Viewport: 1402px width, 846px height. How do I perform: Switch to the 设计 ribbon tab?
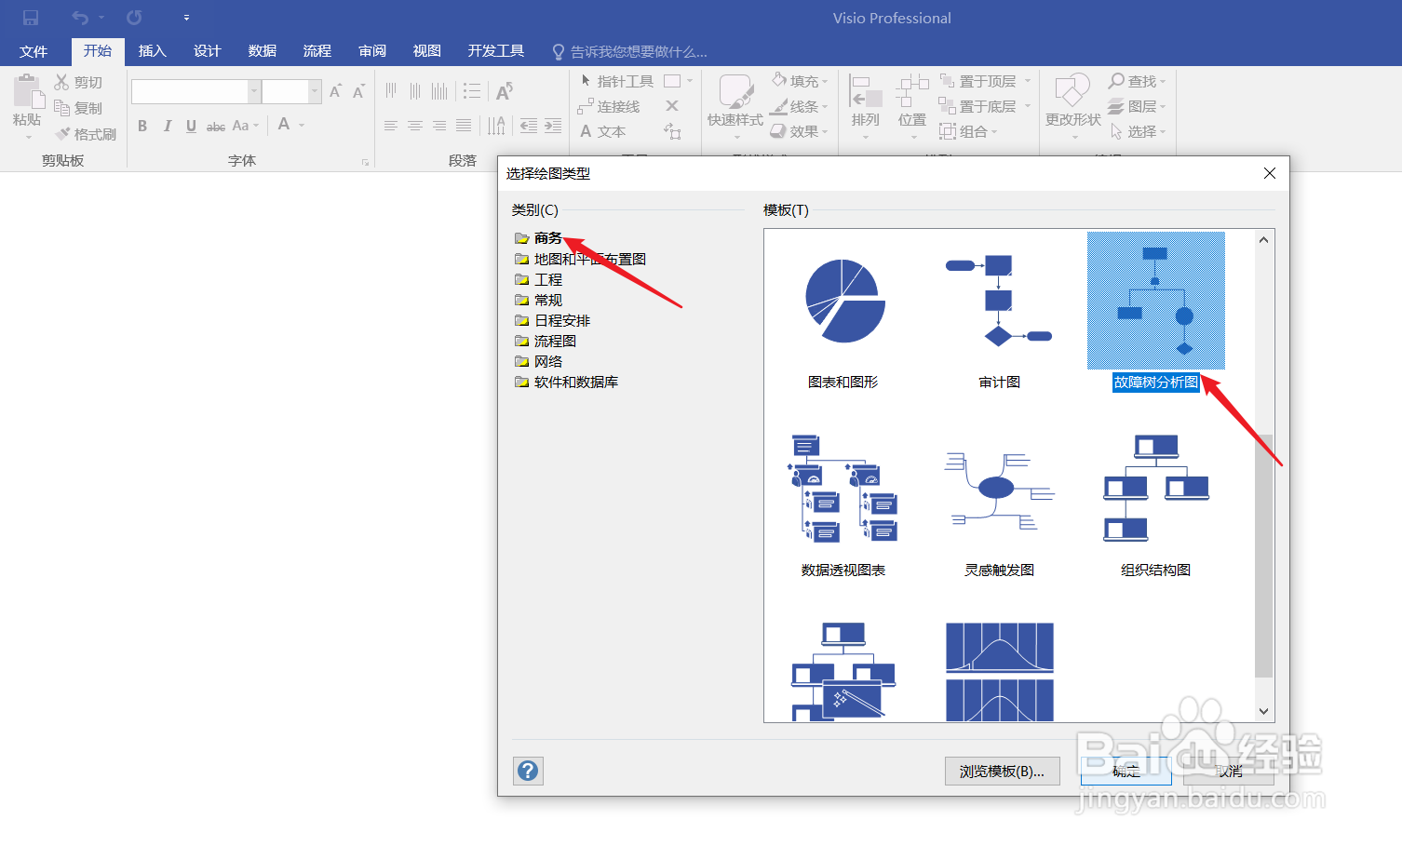pos(207,51)
